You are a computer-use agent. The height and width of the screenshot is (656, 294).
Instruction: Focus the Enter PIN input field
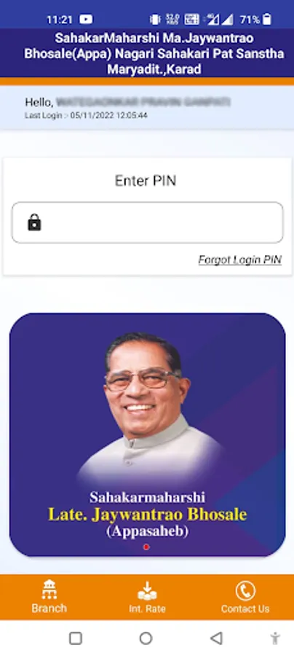click(147, 222)
